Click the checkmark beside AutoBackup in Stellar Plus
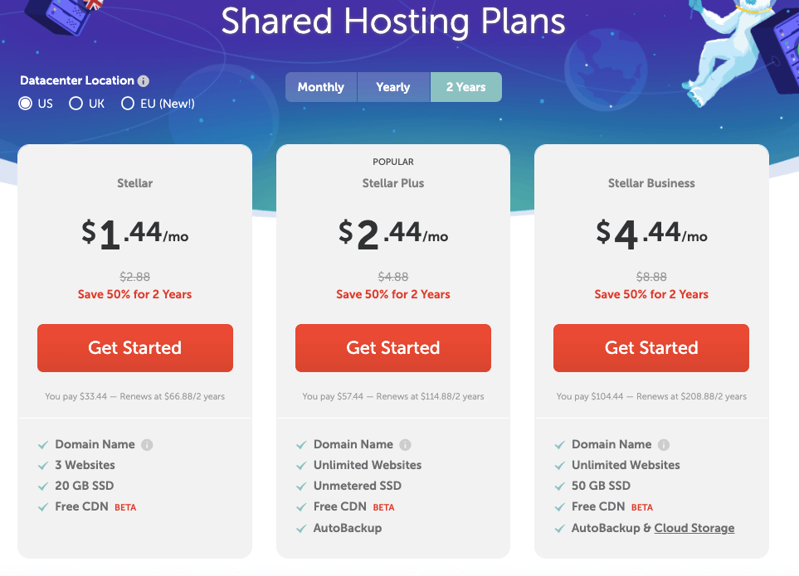 pos(302,528)
